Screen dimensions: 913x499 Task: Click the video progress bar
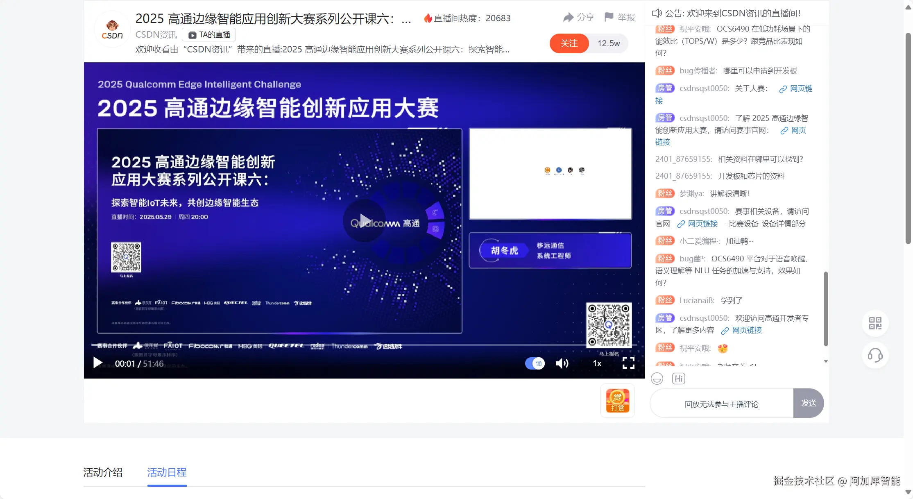tap(364, 345)
